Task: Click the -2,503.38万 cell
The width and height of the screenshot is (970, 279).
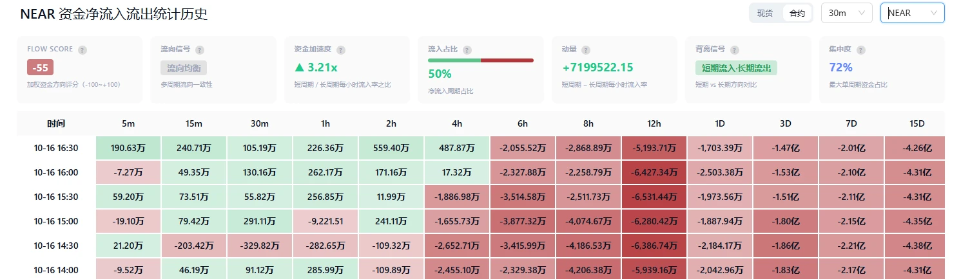Action: point(720,172)
